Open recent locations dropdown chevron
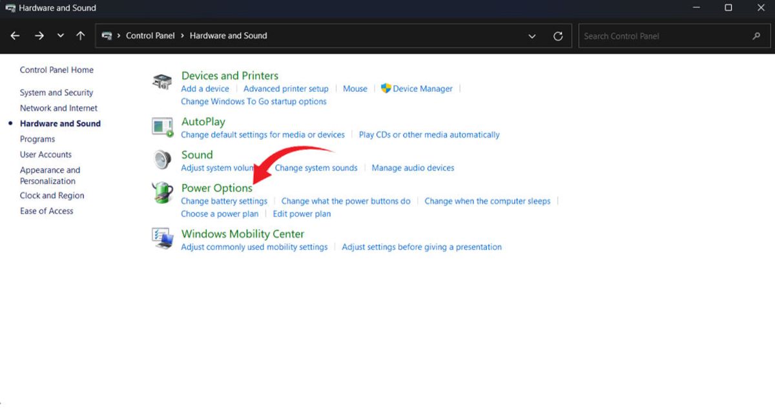Screen dimensions: 775x408 (x=61, y=36)
